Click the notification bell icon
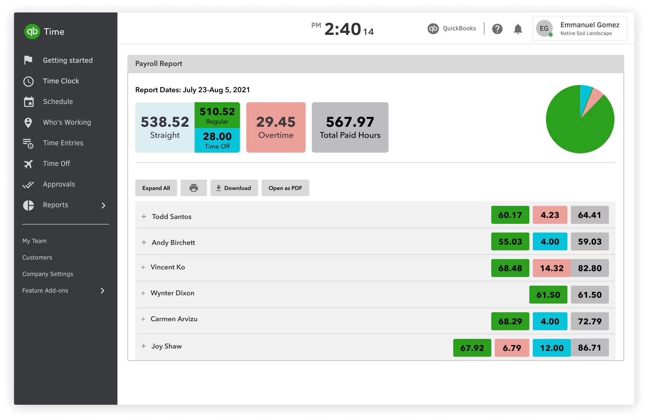The height and width of the screenshot is (420, 648). pyautogui.click(x=518, y=29)
